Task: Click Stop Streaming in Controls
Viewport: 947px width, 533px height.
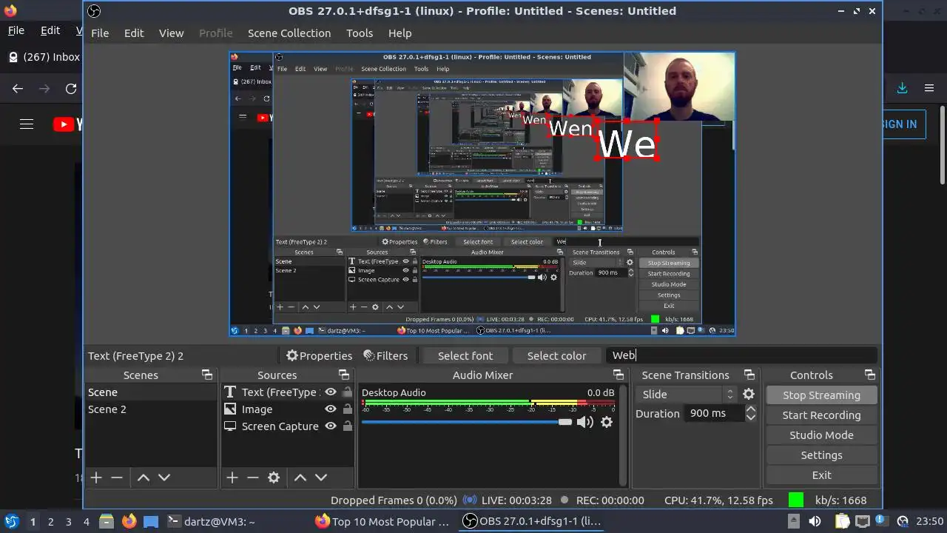Action: [x=821, y=395]
